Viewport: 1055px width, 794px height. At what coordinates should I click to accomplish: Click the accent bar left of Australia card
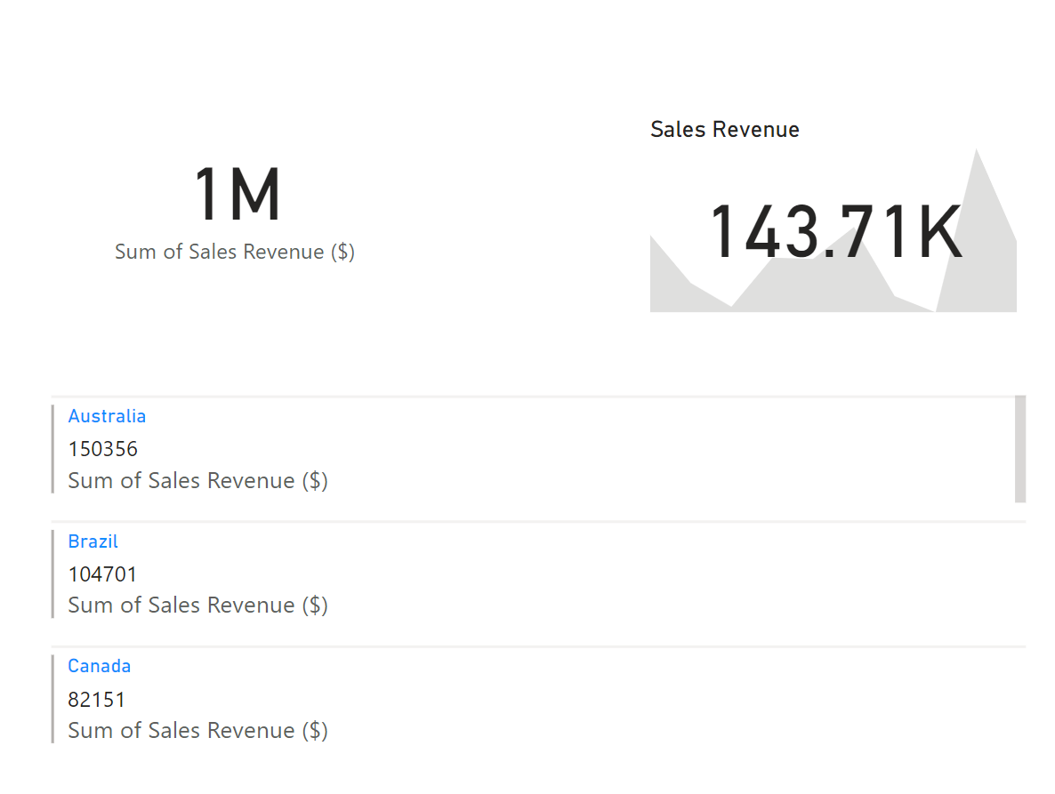52,449
